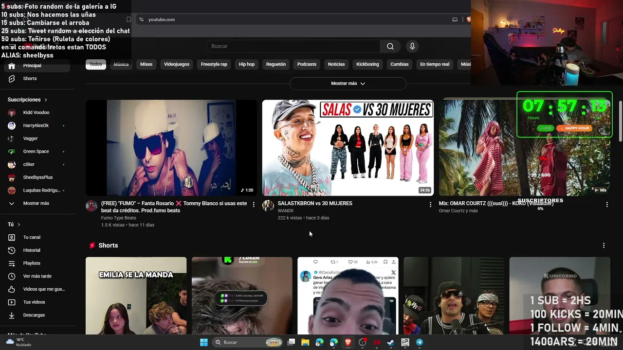623x350 pixels.
Task: Open the Windows Start menu
Action: click(204, 342)
